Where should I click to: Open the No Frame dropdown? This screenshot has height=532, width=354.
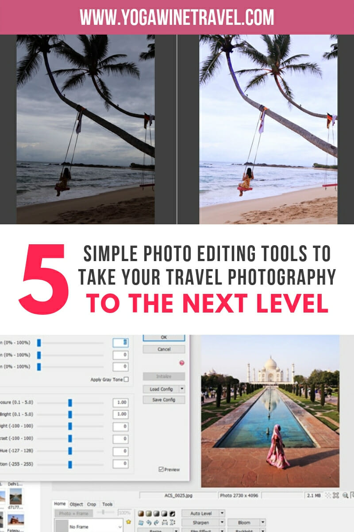tap(120, 526)
